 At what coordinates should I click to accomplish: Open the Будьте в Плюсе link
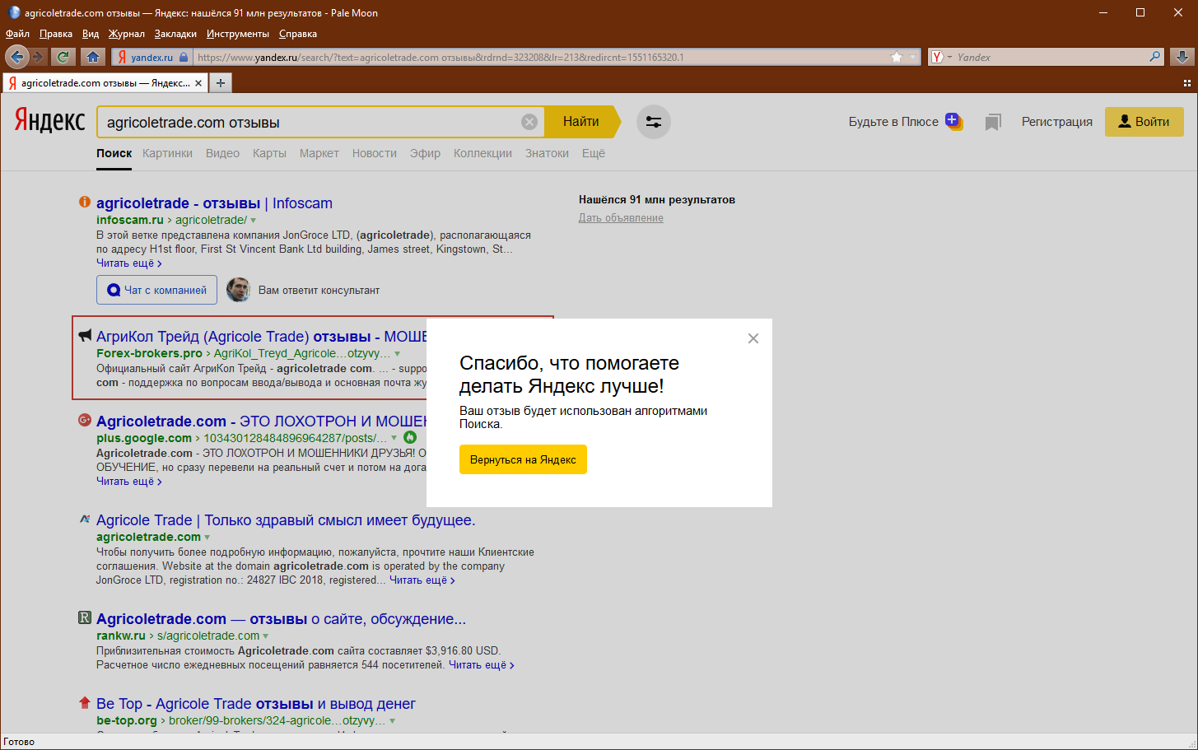(x=893, y=122)
